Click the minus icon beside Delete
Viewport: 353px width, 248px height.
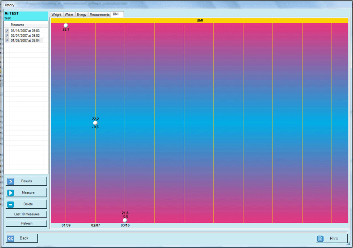(10, 204)
